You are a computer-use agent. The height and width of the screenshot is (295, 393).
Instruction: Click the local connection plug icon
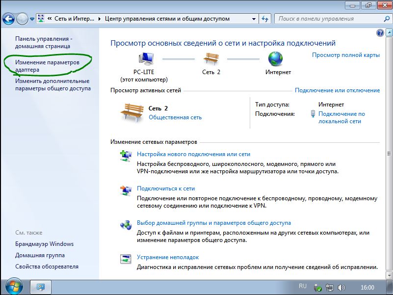pyautogui.click(x=313, y=114)
